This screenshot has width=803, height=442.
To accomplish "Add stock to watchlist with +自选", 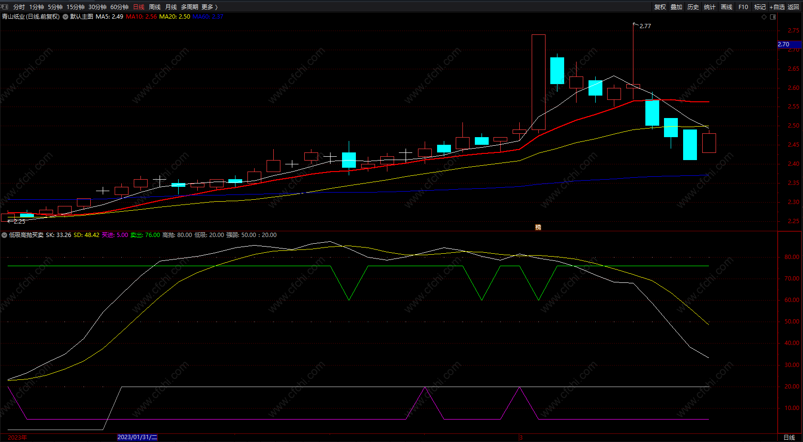I will tap(777, 7).
